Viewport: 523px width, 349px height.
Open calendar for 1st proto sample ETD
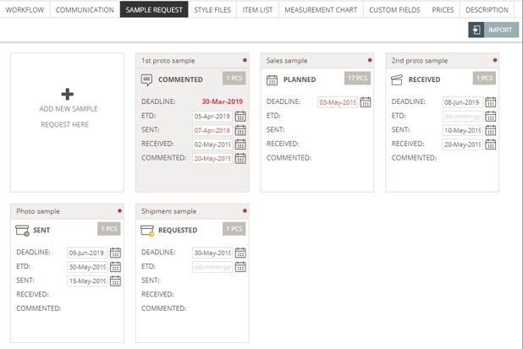(x=240, y=117)
